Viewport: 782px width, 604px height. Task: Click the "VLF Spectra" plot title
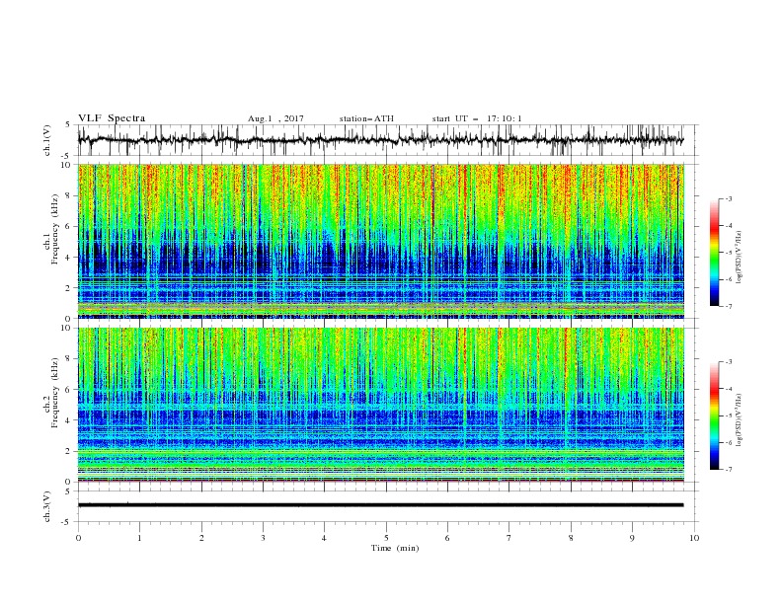pos(112,118)
